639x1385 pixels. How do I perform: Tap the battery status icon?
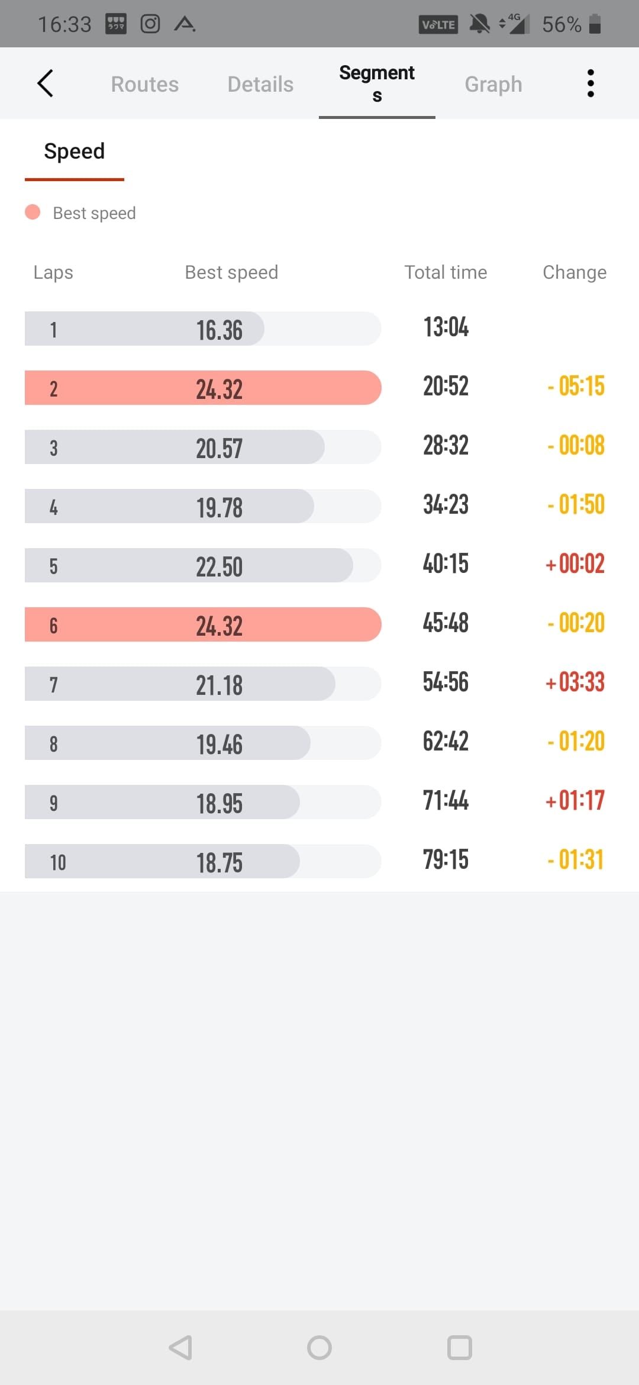pyautogui.click(x=595, y=24)
